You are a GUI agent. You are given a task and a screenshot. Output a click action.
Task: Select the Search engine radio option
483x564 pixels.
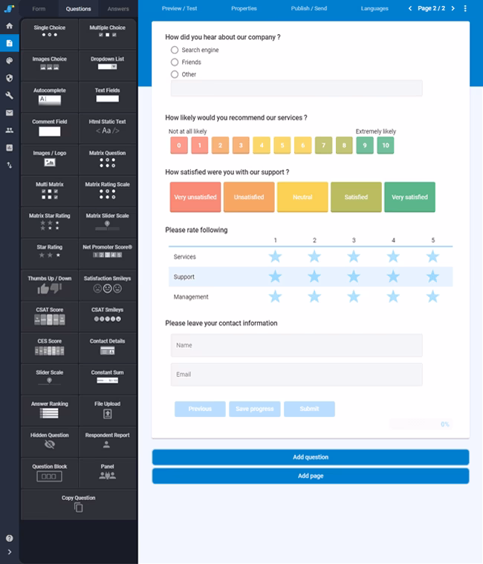point(175,50)
